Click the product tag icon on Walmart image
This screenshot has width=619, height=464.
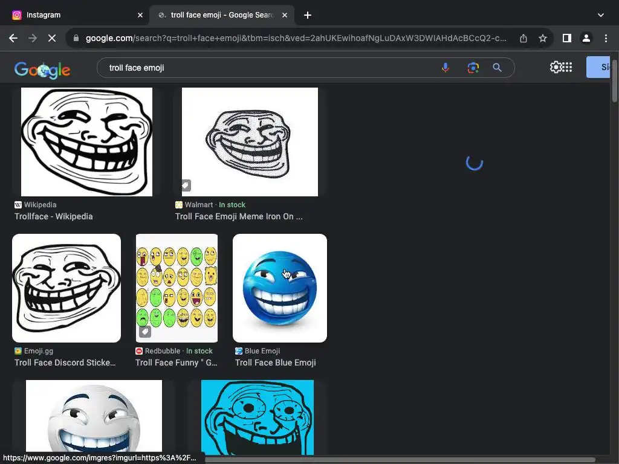[x=186, y=185]
